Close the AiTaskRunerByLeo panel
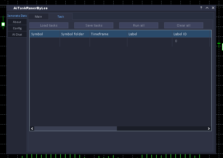 (x=213, y=8)
